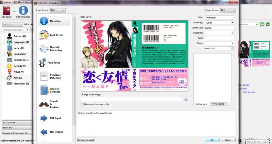
Task: Browse for a cover image file
Action: click(186, 99)
